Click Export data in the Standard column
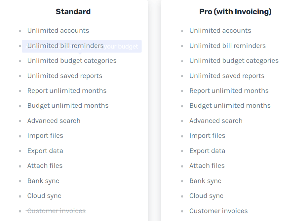The height and width of the screenshot is (221, 308). click(x=45, y=151)
